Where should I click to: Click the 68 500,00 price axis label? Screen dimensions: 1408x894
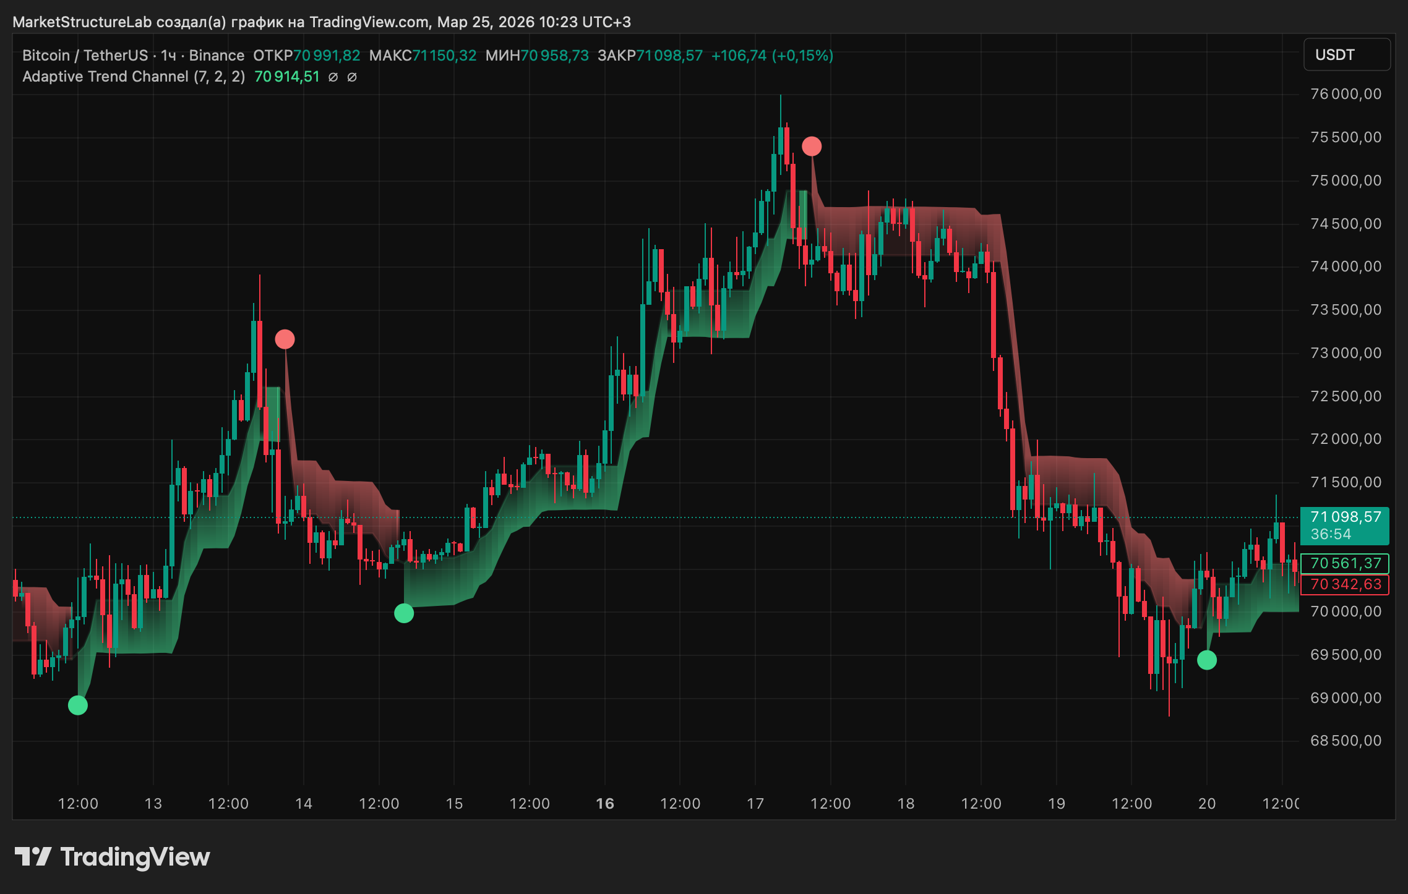(x=1346, y=741)
